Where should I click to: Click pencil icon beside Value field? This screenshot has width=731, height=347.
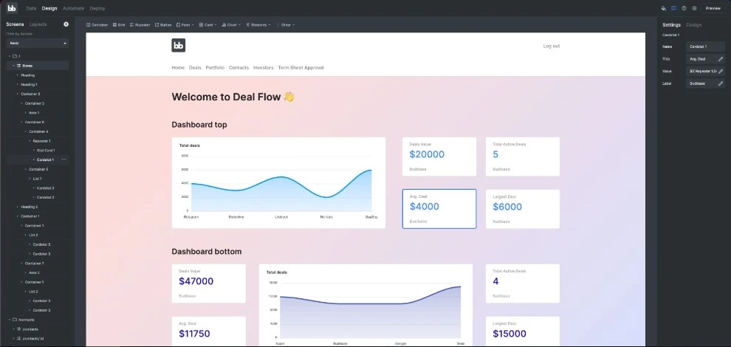click(x=721, y=71)
